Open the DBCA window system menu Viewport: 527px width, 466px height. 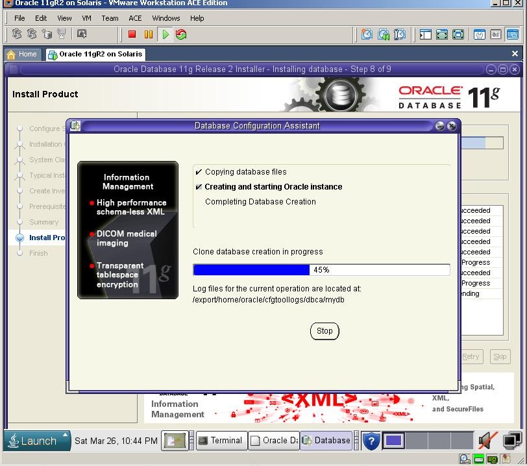(x=75, y=126)
